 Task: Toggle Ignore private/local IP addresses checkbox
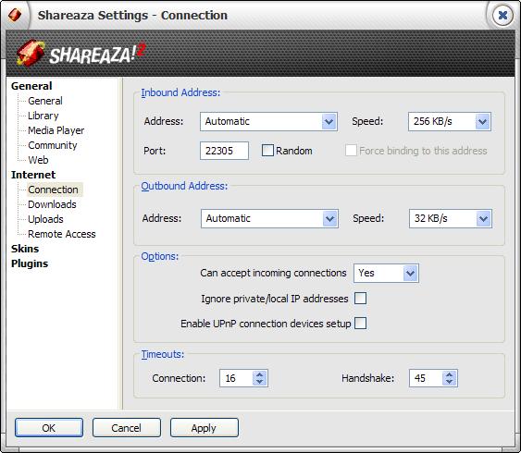360,299
